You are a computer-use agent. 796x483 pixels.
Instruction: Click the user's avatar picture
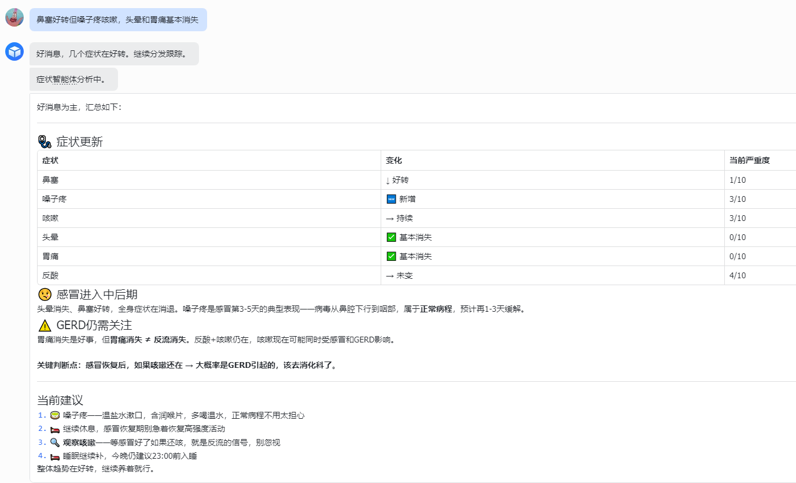pos(14,17)
